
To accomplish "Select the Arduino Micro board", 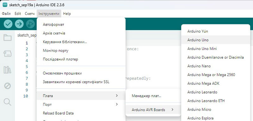I will (x=216, y=110).
